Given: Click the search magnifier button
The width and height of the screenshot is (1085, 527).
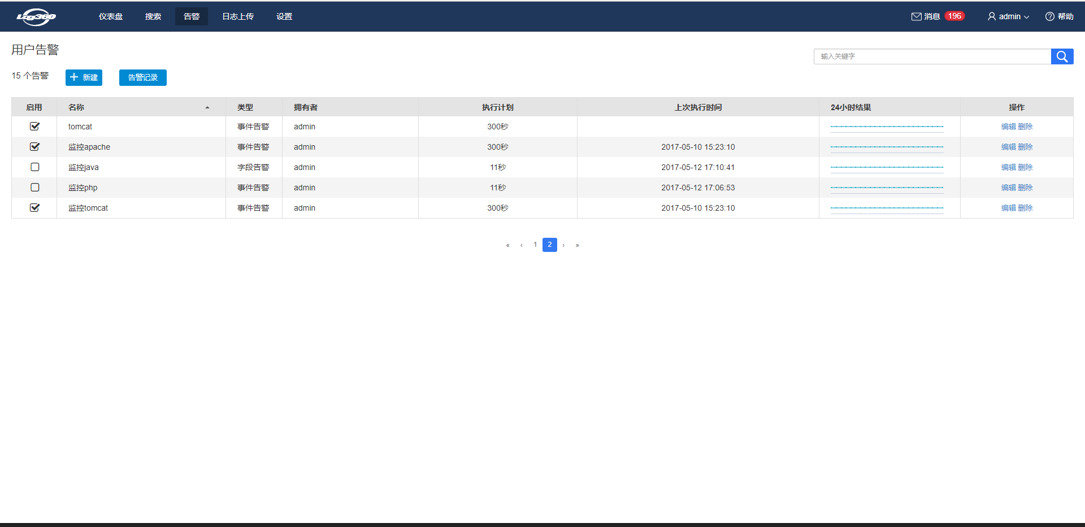Looking at the screenshot, I should [1062, 56].
